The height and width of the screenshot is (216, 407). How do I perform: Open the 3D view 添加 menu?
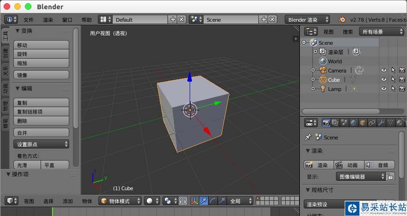point(68,201)
